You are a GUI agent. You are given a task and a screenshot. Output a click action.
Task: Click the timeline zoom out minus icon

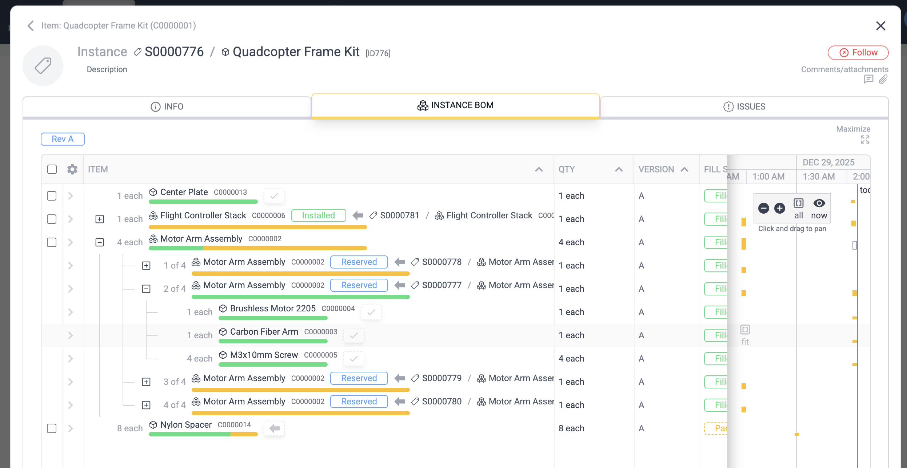tap(763, 208)
